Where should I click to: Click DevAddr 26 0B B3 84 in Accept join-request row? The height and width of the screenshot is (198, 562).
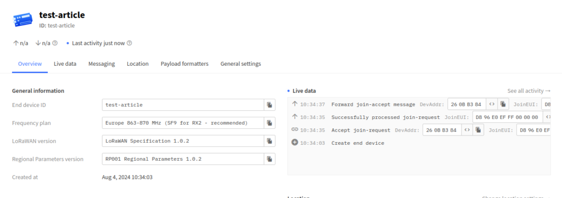tap(442, 129)
